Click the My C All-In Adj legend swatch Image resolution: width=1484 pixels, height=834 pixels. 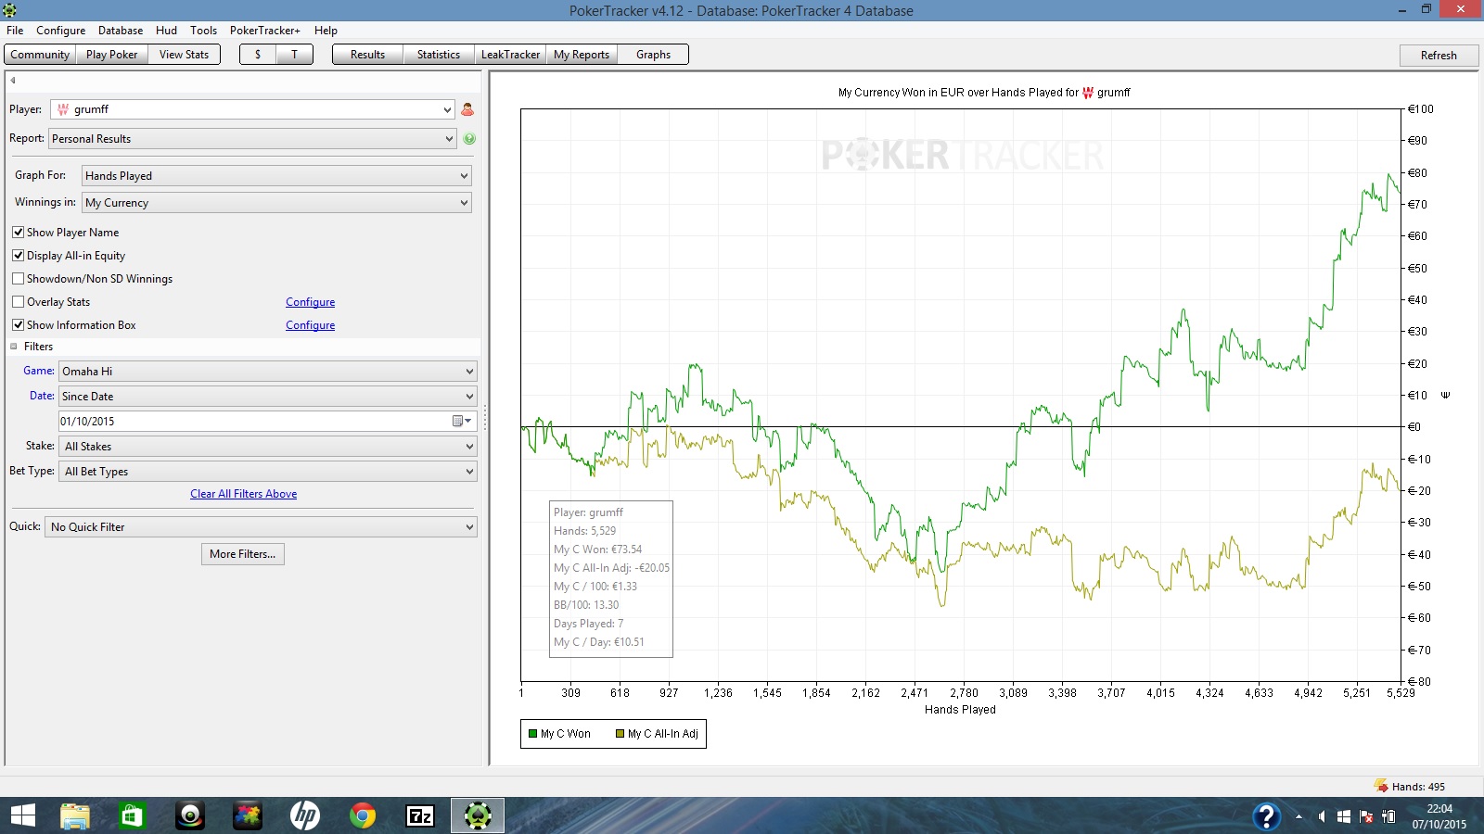tap(620, 734)
